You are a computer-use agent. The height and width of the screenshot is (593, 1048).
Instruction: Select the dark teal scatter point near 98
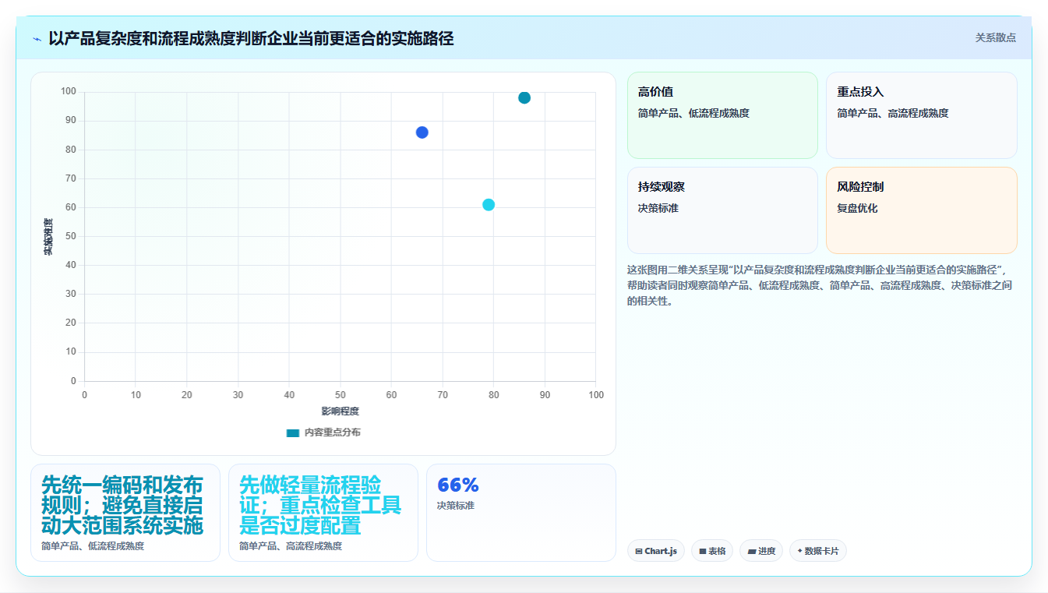click(x=524, y=97)
